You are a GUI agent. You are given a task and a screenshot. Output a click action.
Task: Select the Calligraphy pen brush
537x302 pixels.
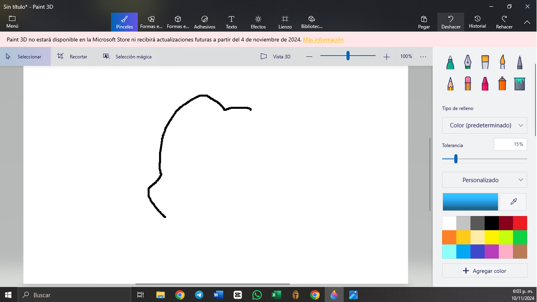tap(468, 63)
